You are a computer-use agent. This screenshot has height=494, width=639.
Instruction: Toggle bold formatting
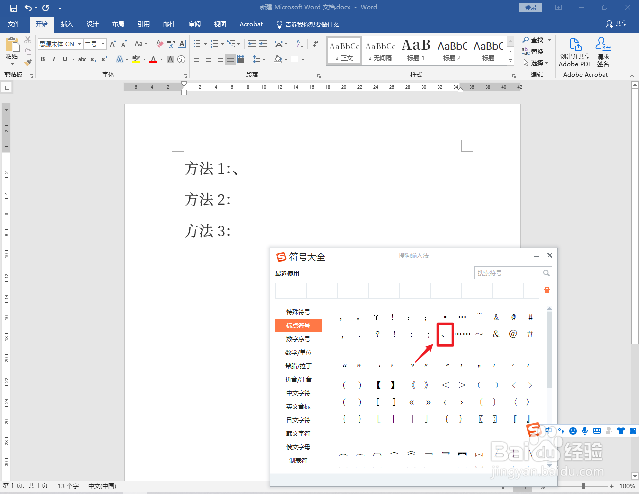click(x=43, y=59)
